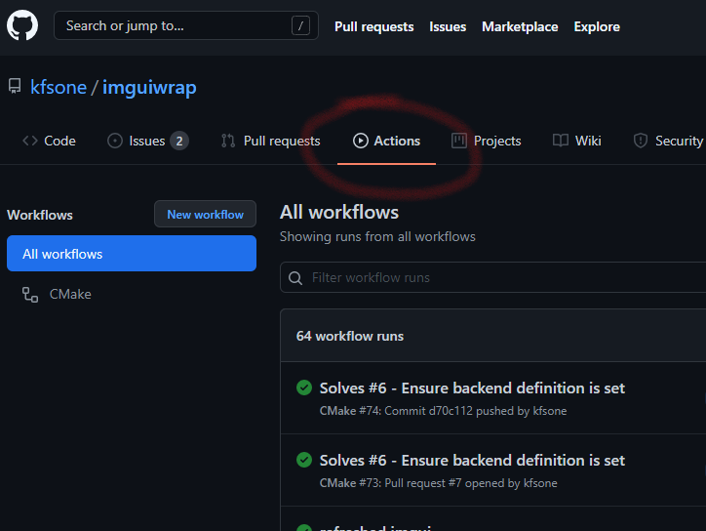
Task: Click the magnifier icon in the filter box
Action: [295, 277]
